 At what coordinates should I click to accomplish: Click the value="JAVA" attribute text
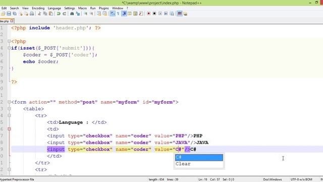point(173,143)
